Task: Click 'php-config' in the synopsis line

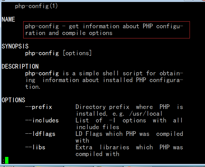Action: [x=42, y=53]
